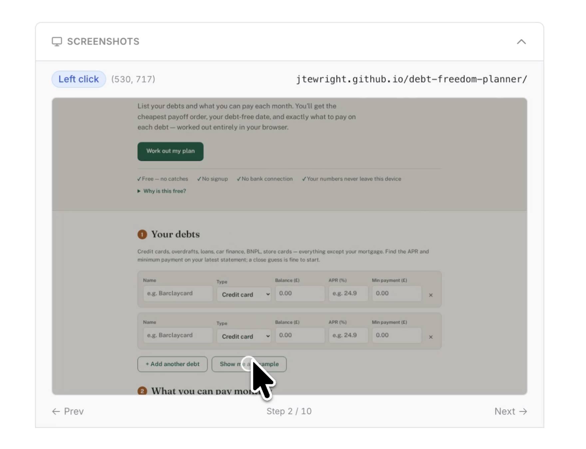Expand the Why is this free? disclosure
The image size is (586, 449).
[x=162, y=191]
